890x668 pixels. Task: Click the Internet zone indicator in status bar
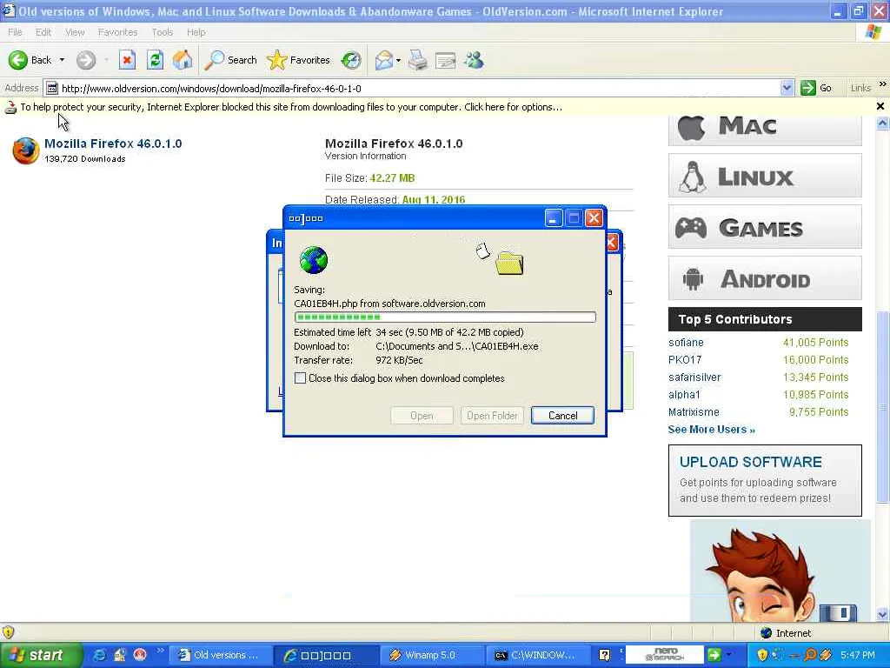click(786, 633)
